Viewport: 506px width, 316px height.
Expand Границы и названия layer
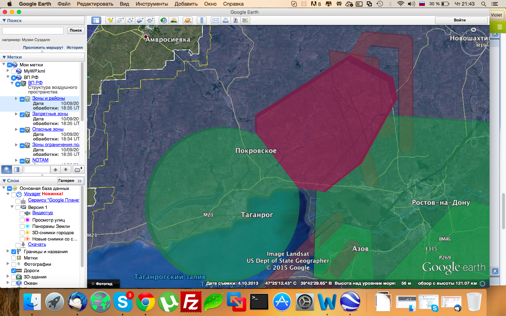tap(8, 251)
